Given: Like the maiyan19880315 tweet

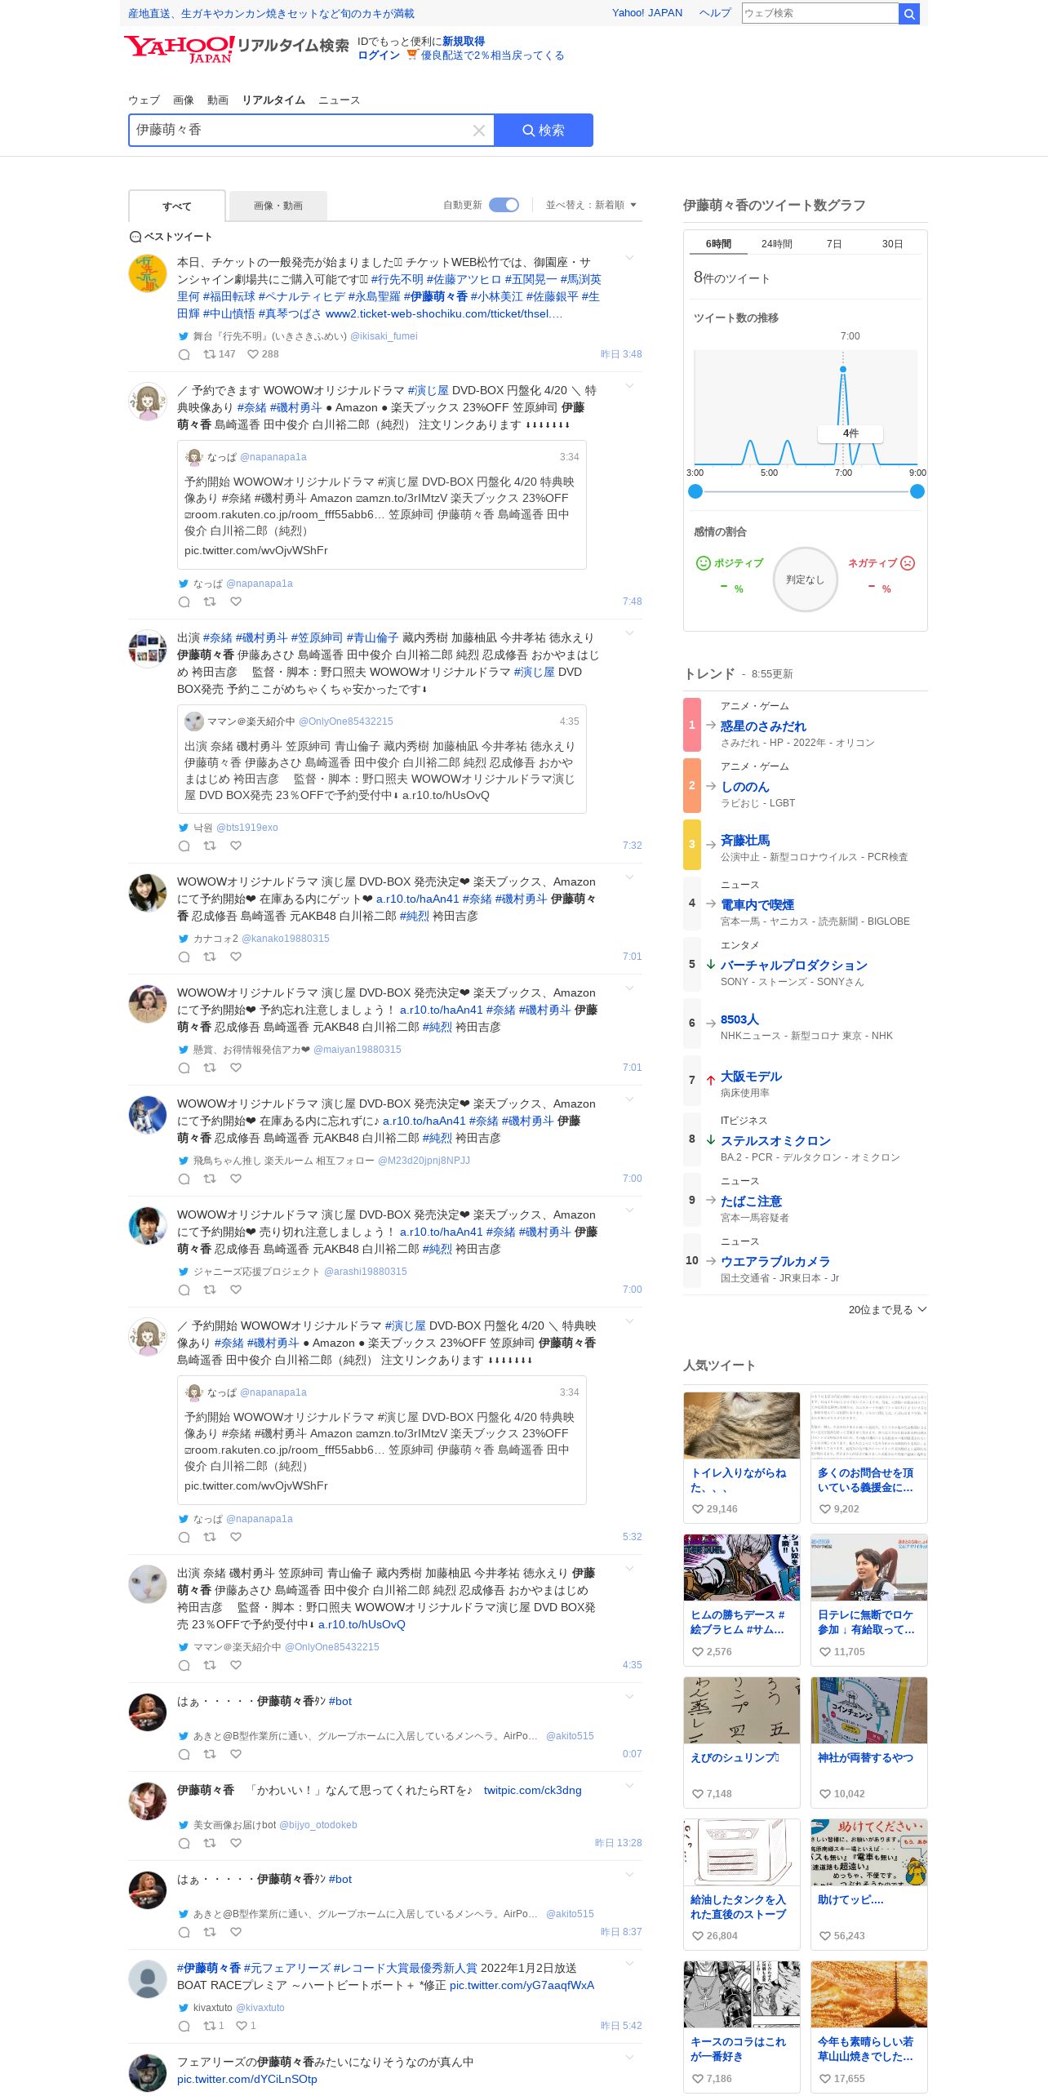Looking at the screenshot, I should click(x=236, y=1068).
